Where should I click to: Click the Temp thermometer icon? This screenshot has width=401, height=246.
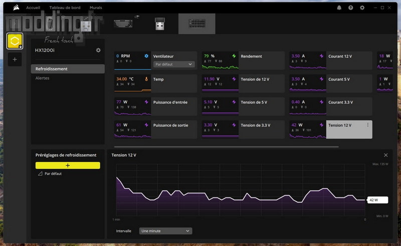(x=146, y=79)
